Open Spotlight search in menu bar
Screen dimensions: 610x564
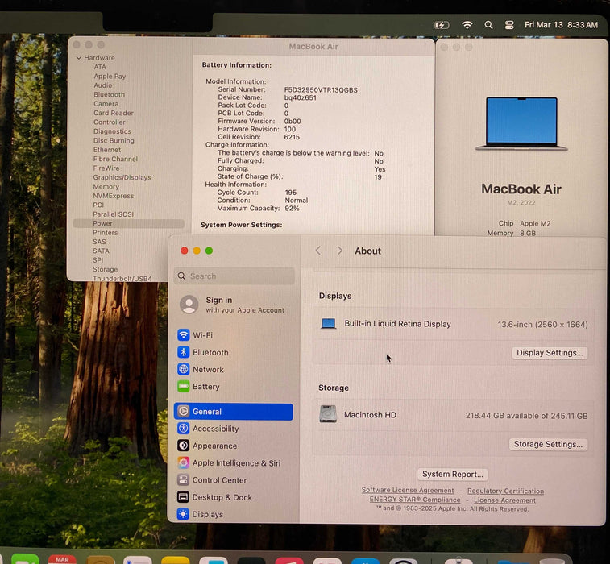pyautogui.click(x=488, y=25)
